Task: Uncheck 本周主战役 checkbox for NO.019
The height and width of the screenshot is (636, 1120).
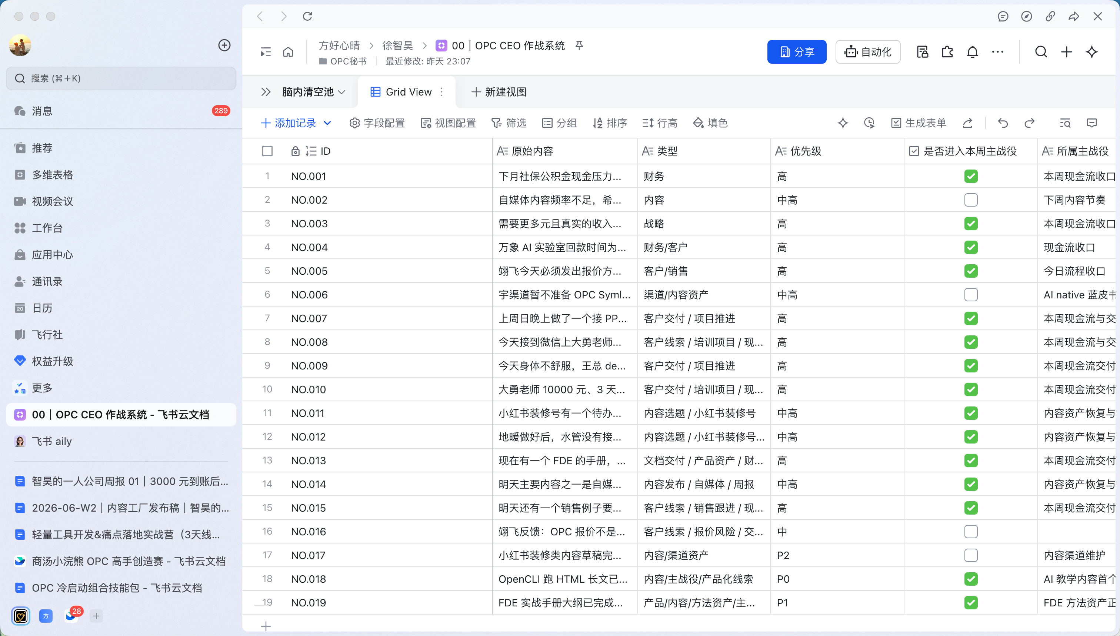Action: (971, 603)
